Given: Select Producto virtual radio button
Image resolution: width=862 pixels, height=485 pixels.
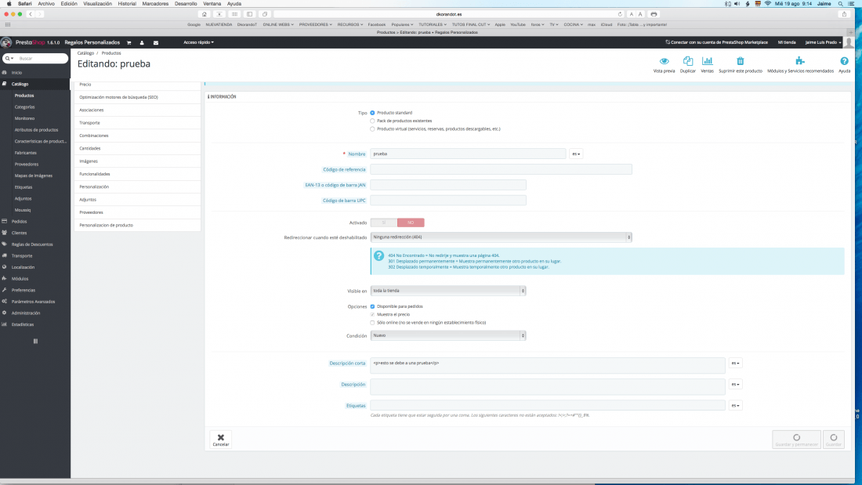Looking at the screenshot, I should [372, 129].
